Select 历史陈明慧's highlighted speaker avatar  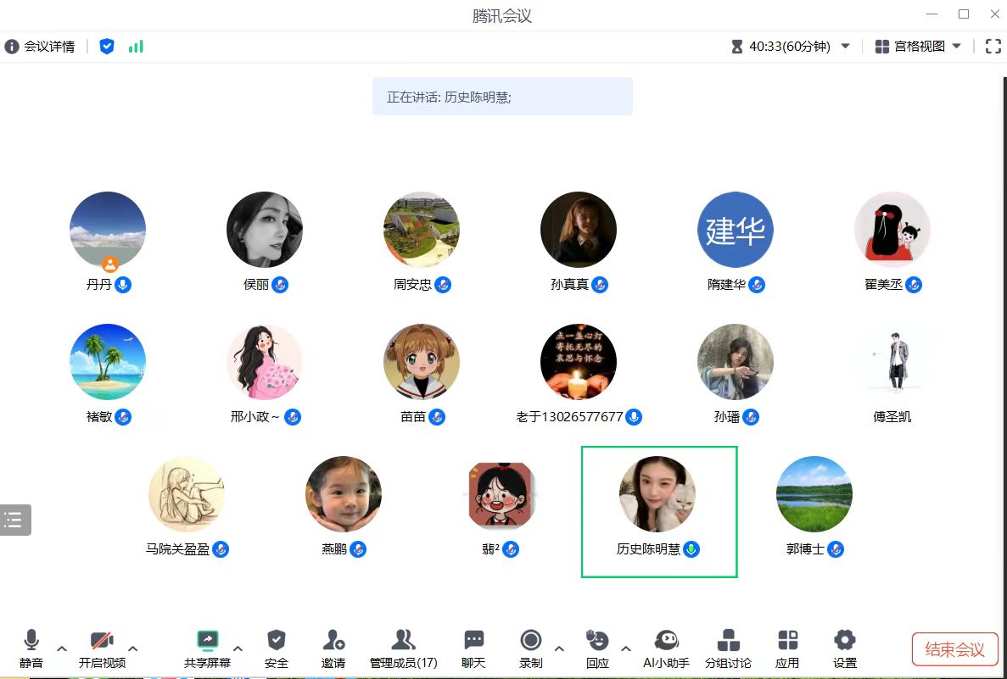point(657,494)
